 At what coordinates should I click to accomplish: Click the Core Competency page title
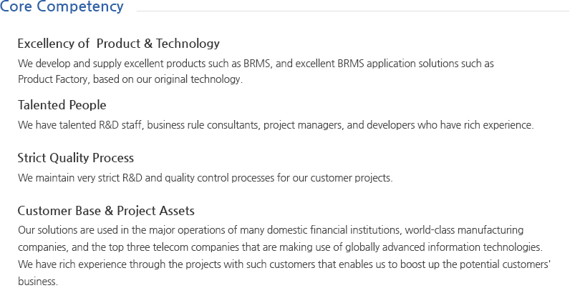pos(62,8)
